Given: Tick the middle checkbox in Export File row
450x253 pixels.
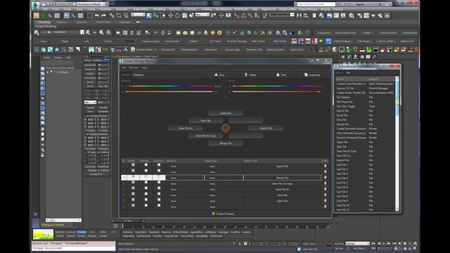Looking at the screenshot, I should coord(146,165).
